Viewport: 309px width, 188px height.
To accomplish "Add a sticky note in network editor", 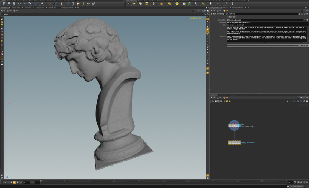I will [227, 101].
